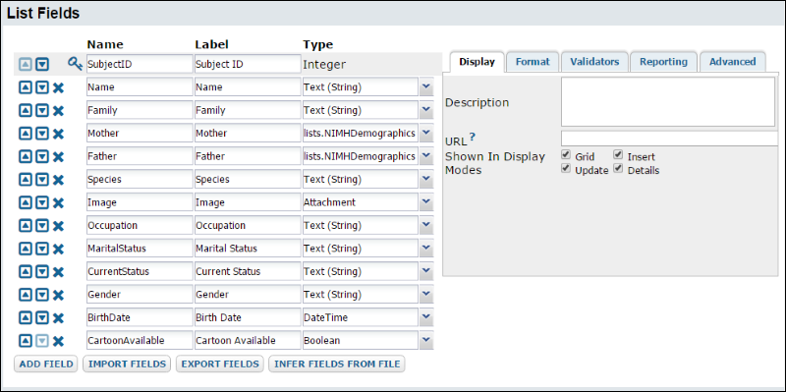The image size is (786, 392).
Task: Delete the Family field row
Action: click(59, 110)
